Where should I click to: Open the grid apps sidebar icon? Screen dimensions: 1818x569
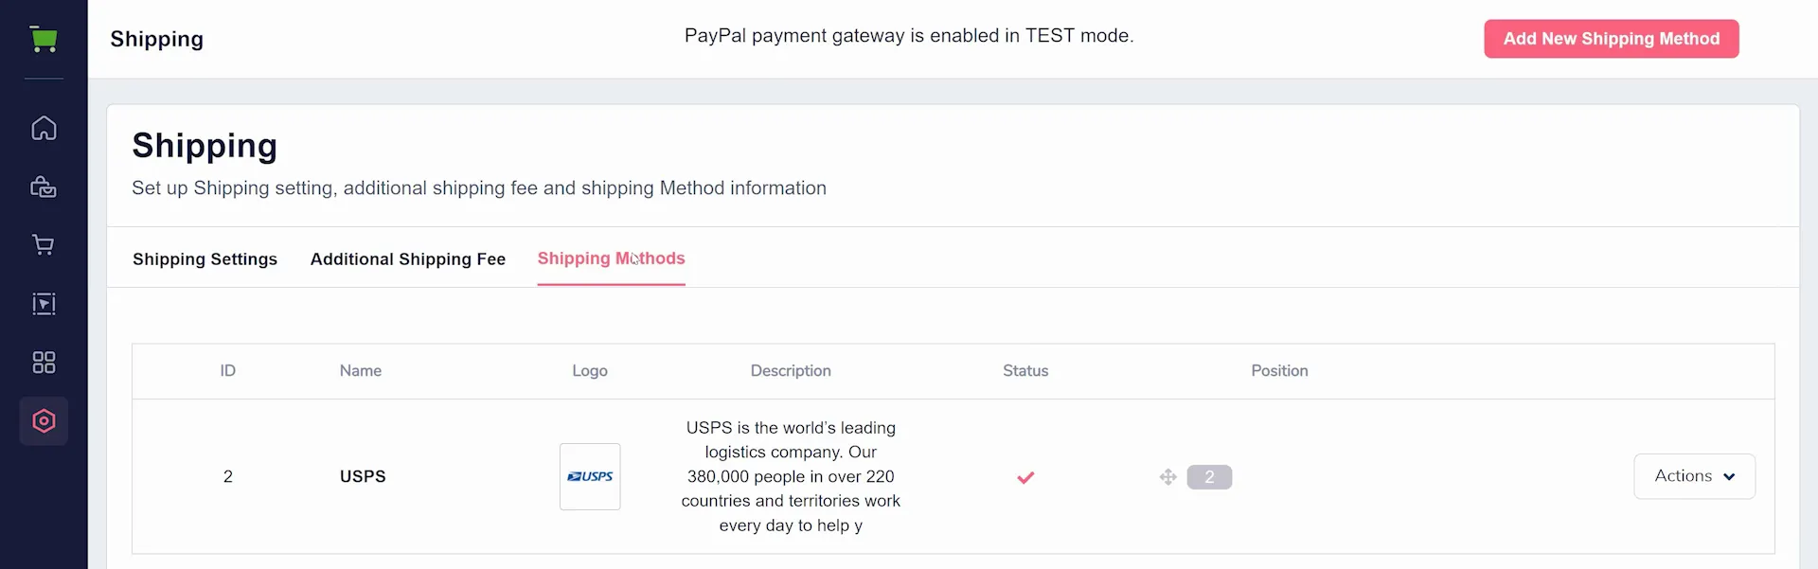[x=44, y=363]
